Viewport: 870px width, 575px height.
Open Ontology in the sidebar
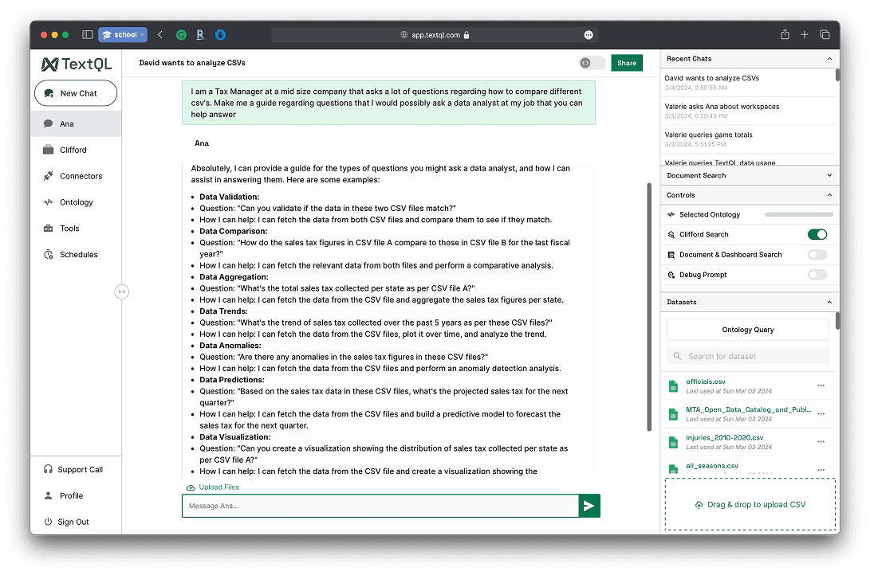click(x=76, y=202)
